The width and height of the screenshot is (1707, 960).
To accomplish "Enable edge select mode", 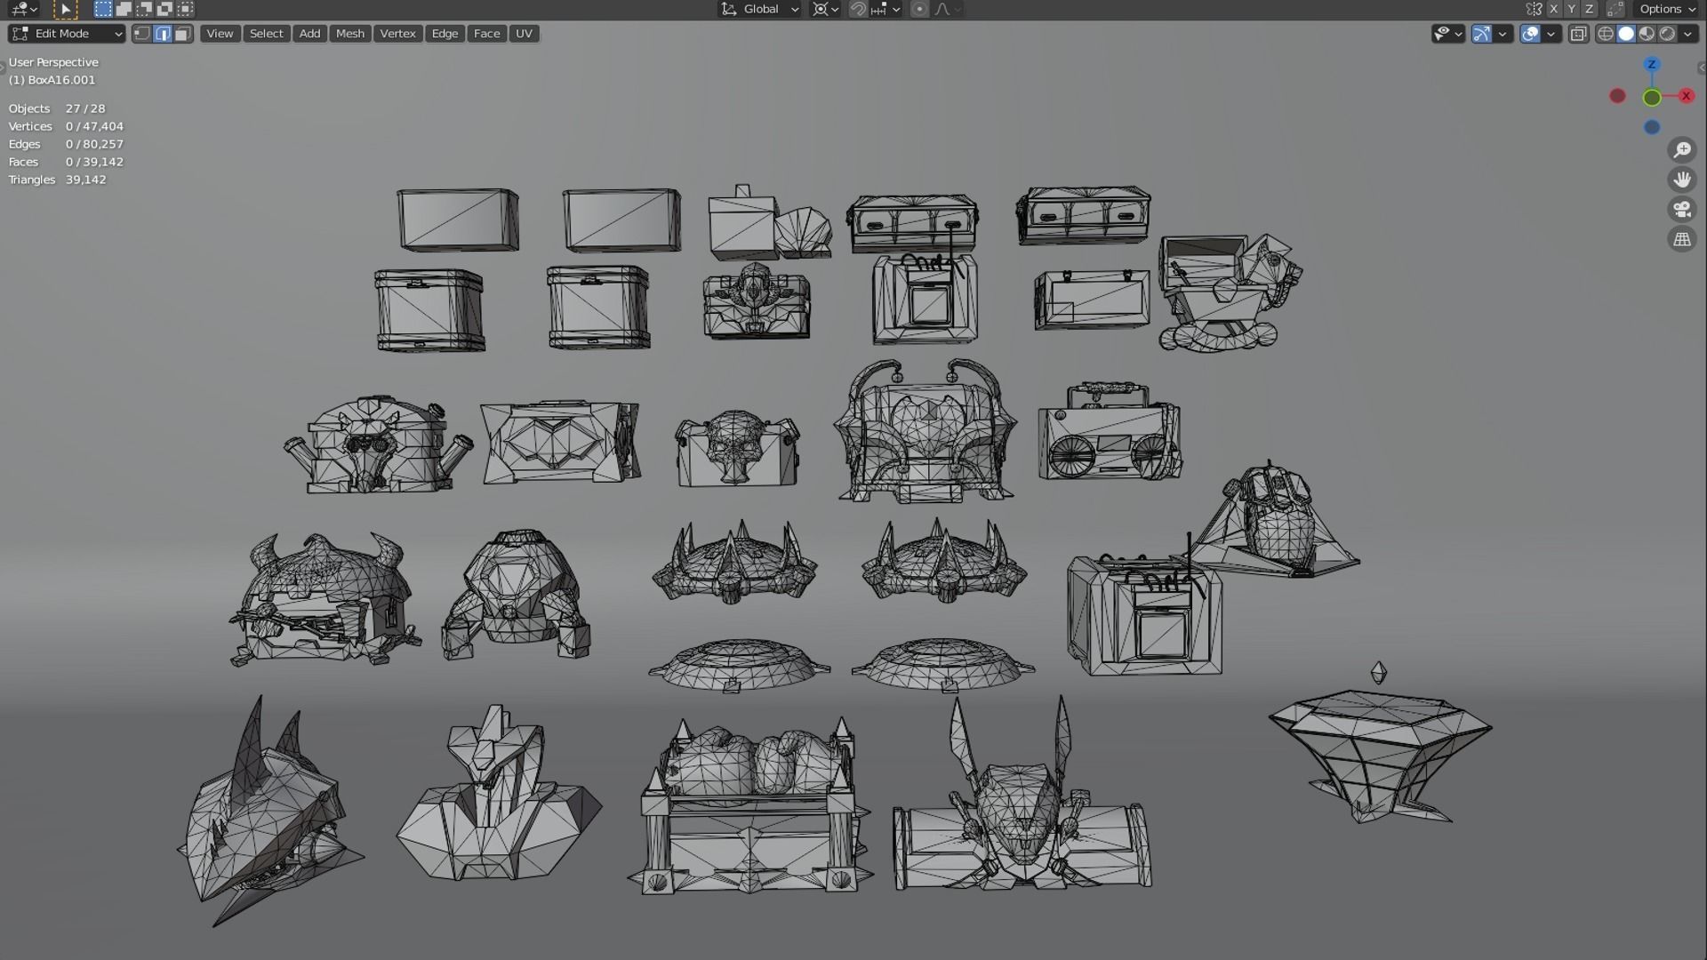I will (x=163, y=34).
